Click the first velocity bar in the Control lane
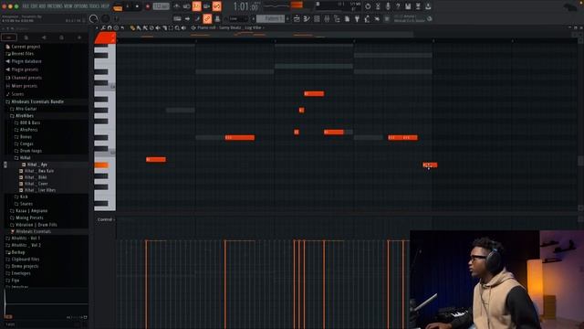The width and height of the screenshot is (584, 329). click(x=146, y=284)
